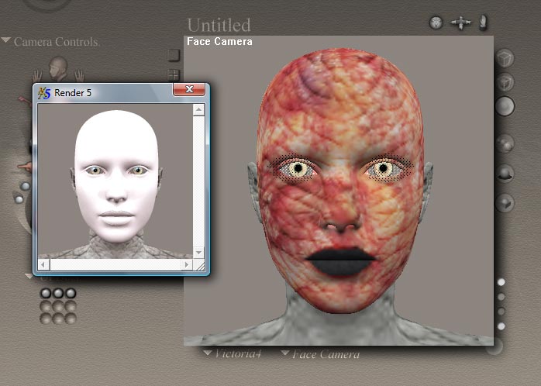Open the Render 5 window app icon menu
Image resolution: width=541 pixels, height=386 pixels.
point(44,93)
